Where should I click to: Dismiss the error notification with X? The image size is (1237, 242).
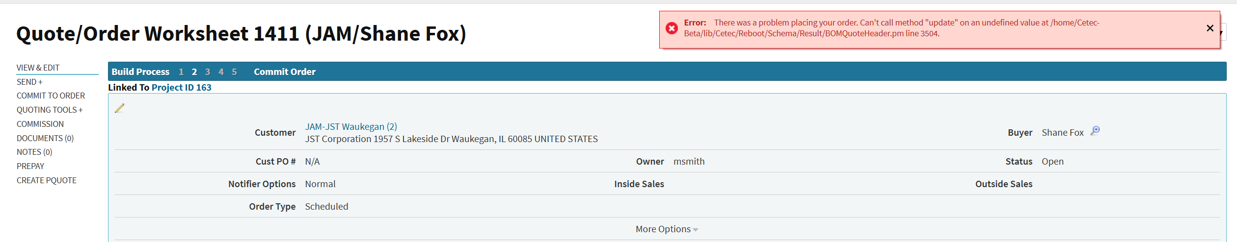tap(1210, 28)
